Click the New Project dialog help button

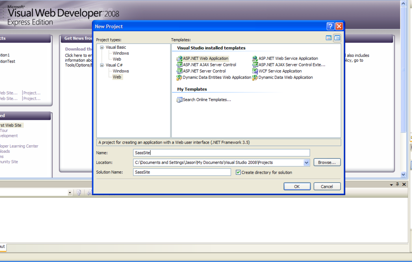click(330, 26)
